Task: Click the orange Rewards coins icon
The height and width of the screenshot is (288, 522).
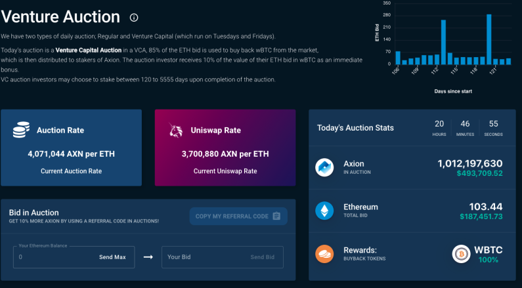Action: click(324, 254)
